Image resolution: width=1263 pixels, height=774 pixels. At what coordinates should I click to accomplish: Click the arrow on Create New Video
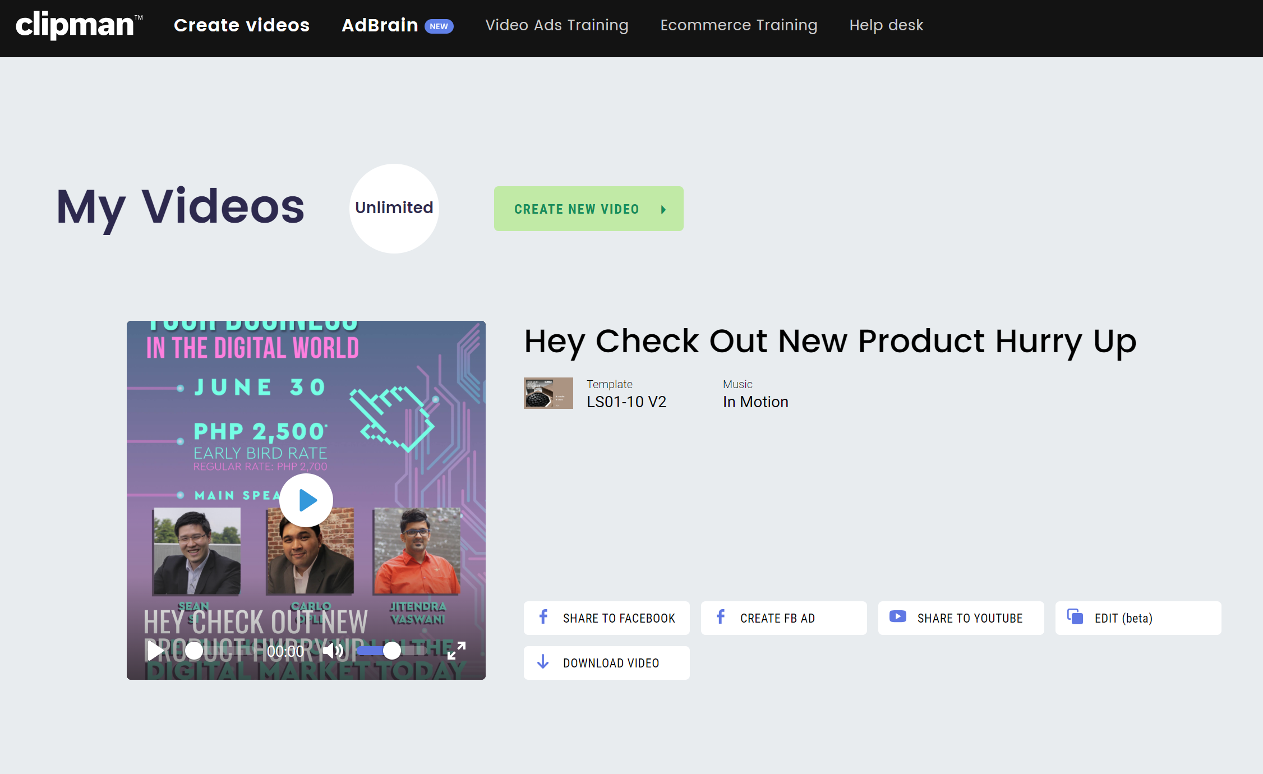point(663,209)
